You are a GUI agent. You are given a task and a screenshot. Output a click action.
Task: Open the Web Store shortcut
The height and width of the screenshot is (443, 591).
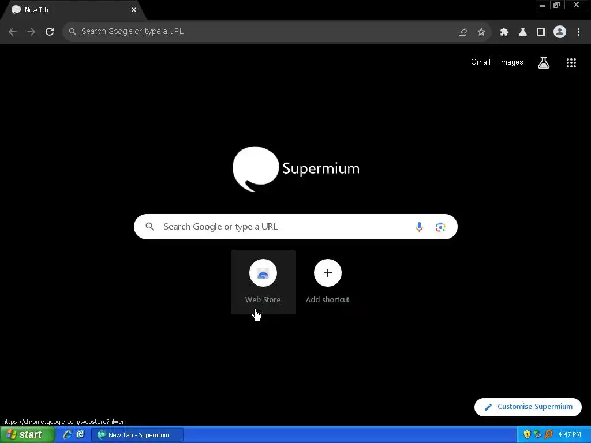click(x=263, y=281)
